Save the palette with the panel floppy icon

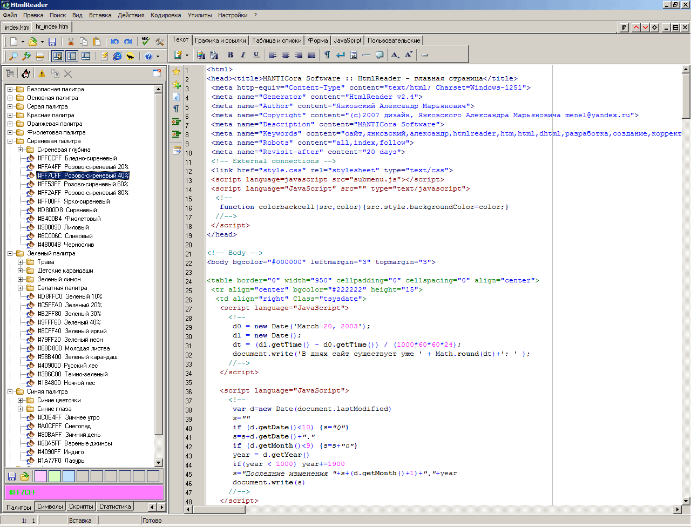(11, 476)
